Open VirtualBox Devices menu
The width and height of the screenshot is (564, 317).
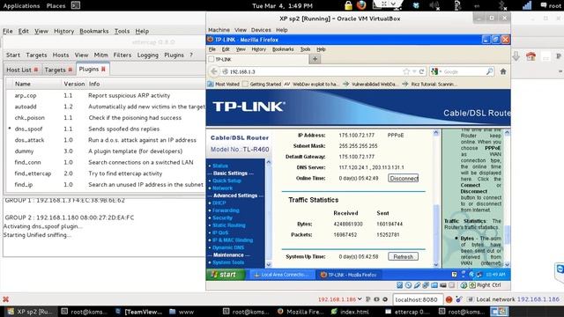click(x=261, y=30)
